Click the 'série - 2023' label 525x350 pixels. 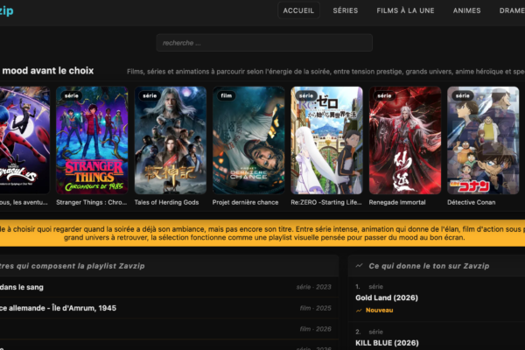coord(314,287)
